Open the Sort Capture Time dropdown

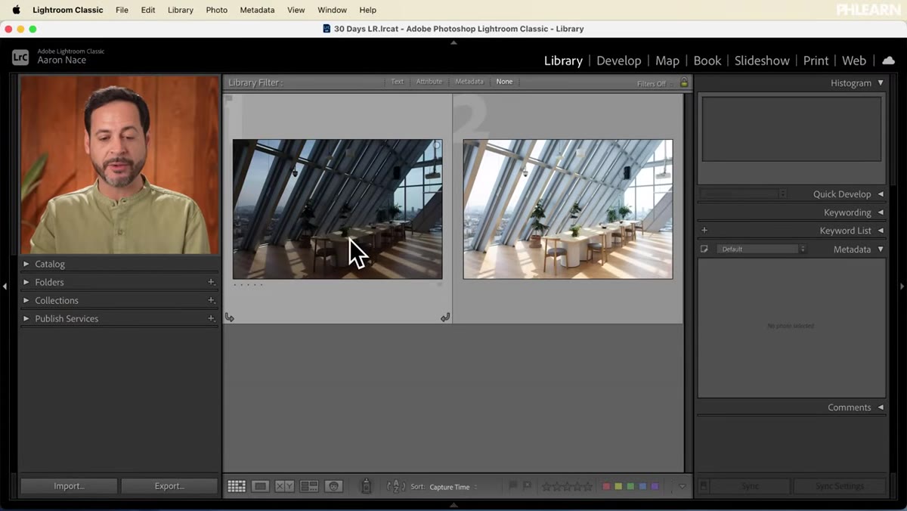click(453, 488)
